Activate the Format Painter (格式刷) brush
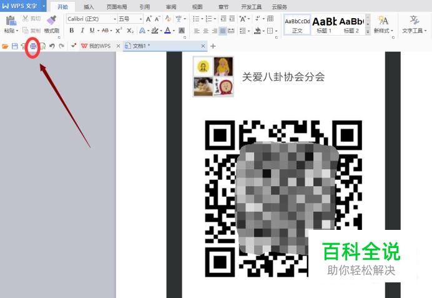This screenshot has height=298, width=432. [x=52, y=24]
